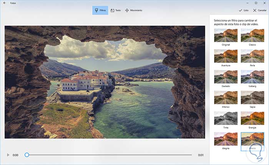Click the 'Selecciona un filtro' instruction text

click(x=236, y=22)
